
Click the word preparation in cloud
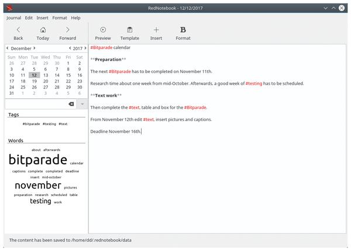(x=23, y=195)
